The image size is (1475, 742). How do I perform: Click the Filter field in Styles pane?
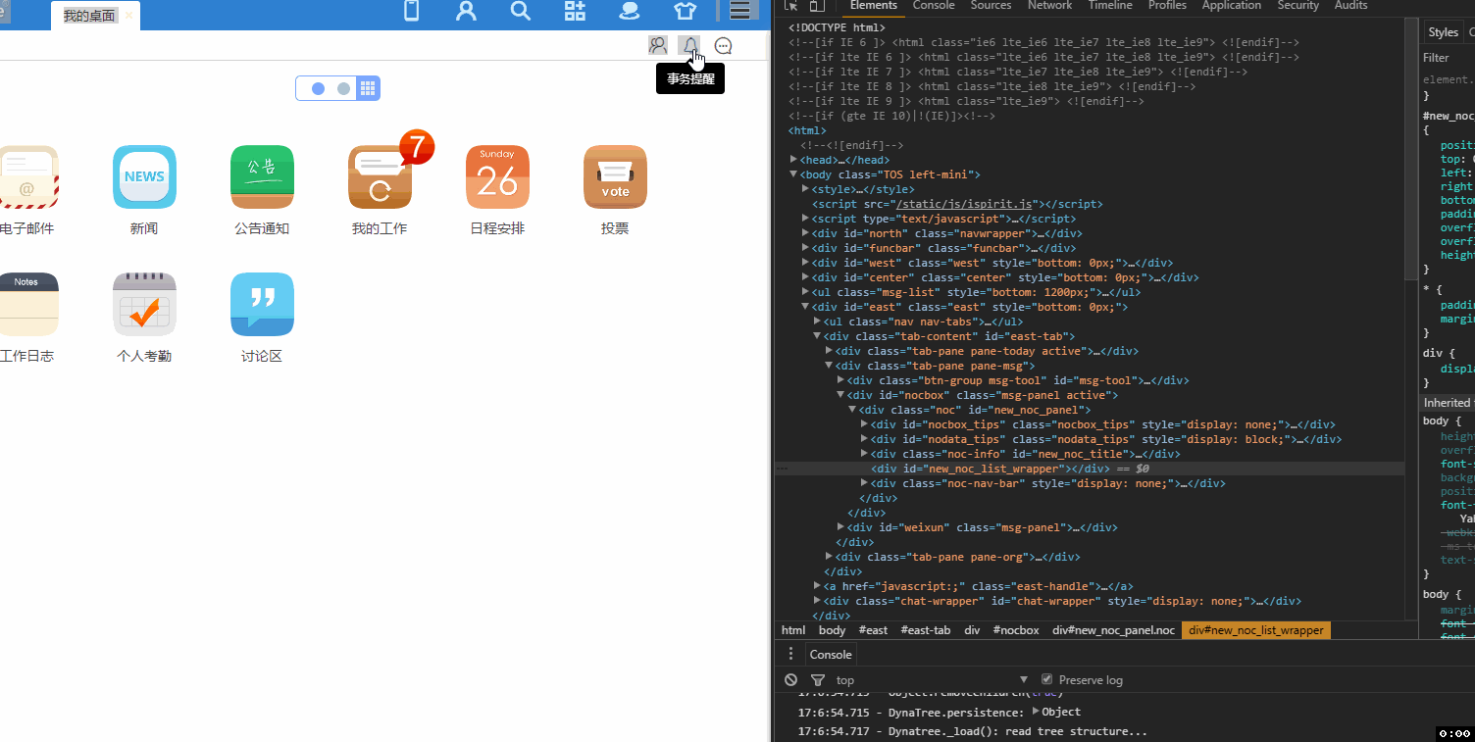(x=1447, y=58)
